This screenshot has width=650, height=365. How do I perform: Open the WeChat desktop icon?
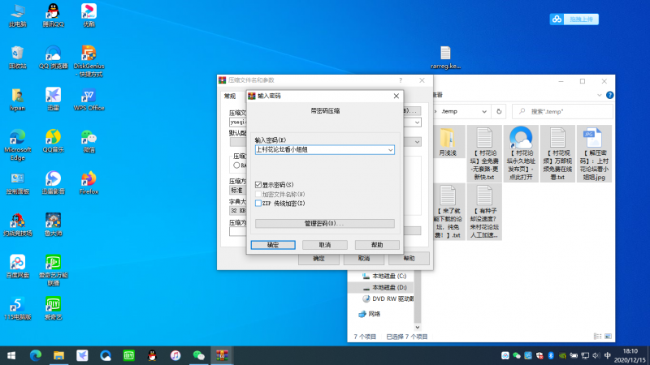pyautogui.click(x=89, y=141)
